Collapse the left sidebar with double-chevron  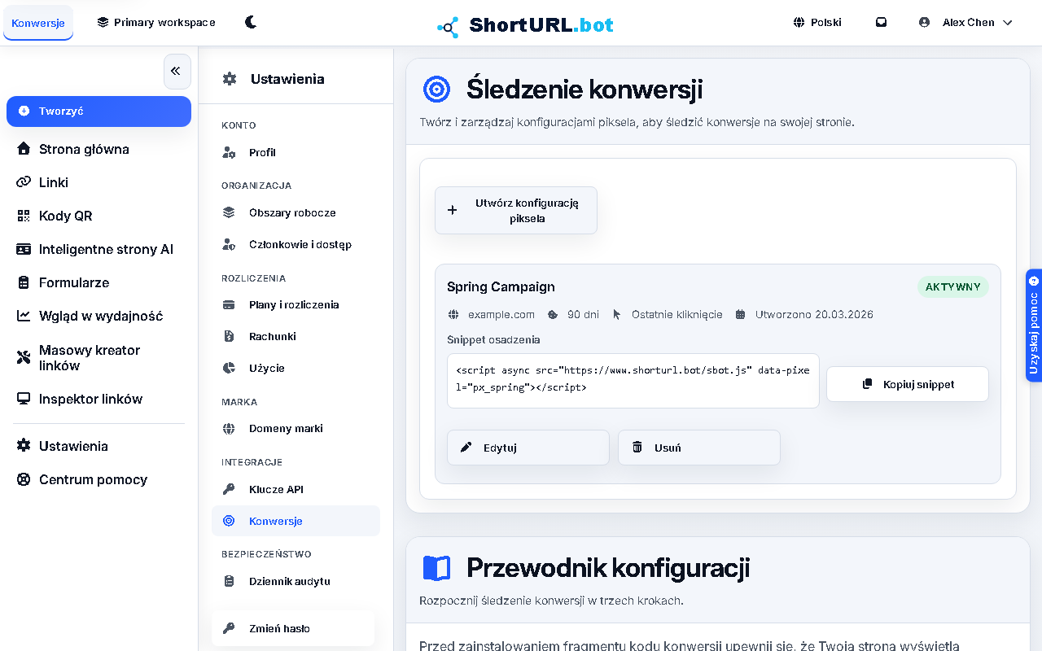pyautogui.click(x=177, y=72)
